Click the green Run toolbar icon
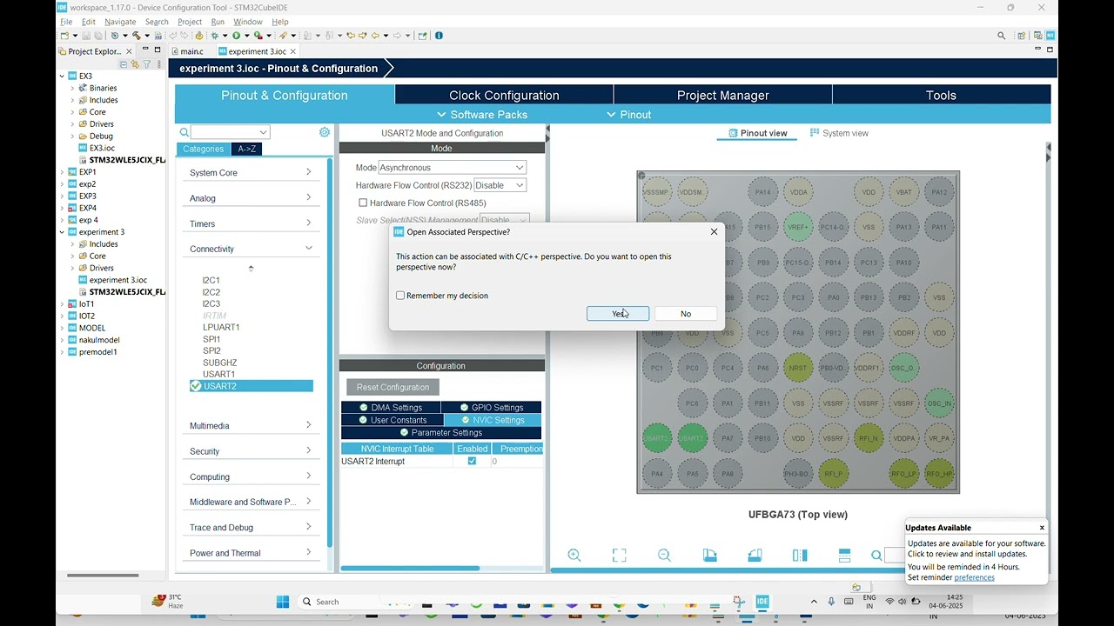The height and width of the screenshot is (626, 1114). (236, 36)
